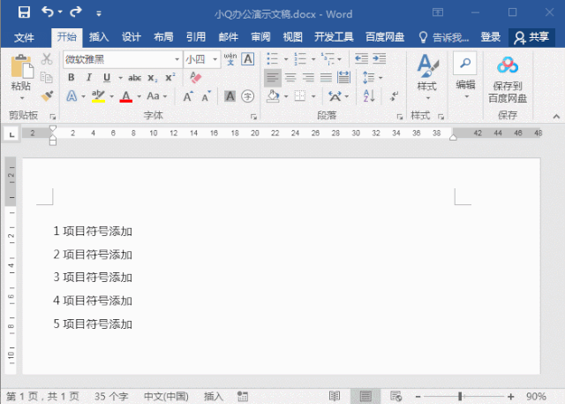This screenshot has height=404, width=565.
Task: Open the 样式 styles gallery
Action: pyautogui.click(x=427, y=77)
